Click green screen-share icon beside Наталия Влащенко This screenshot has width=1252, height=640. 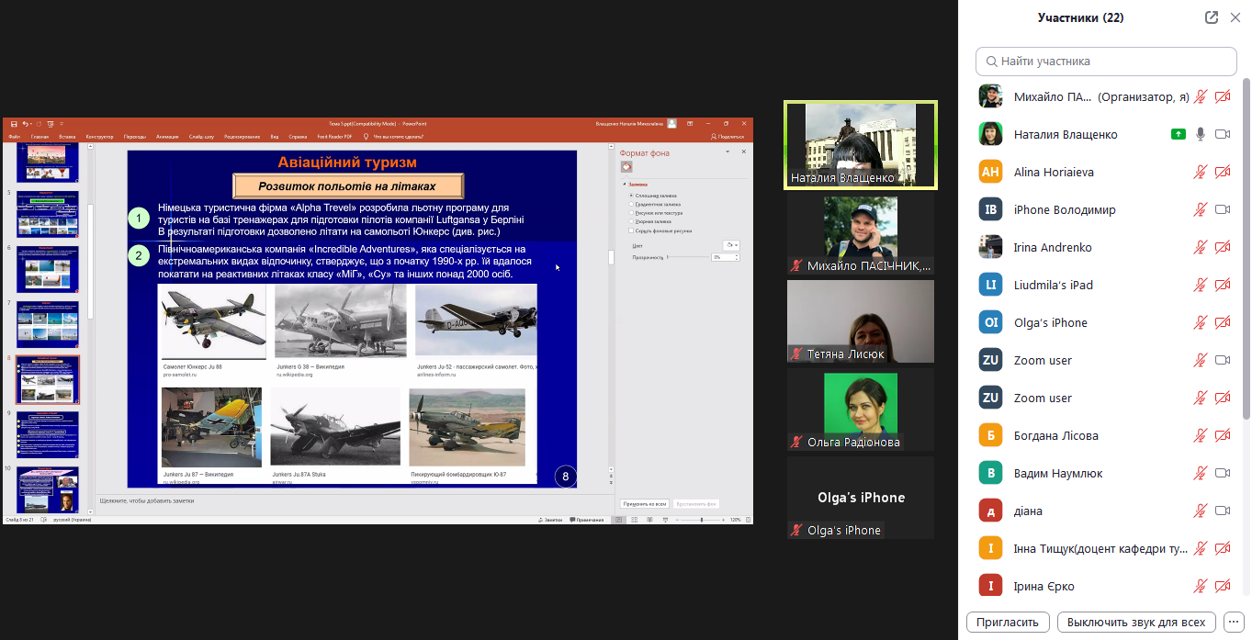click(1179, 134)
